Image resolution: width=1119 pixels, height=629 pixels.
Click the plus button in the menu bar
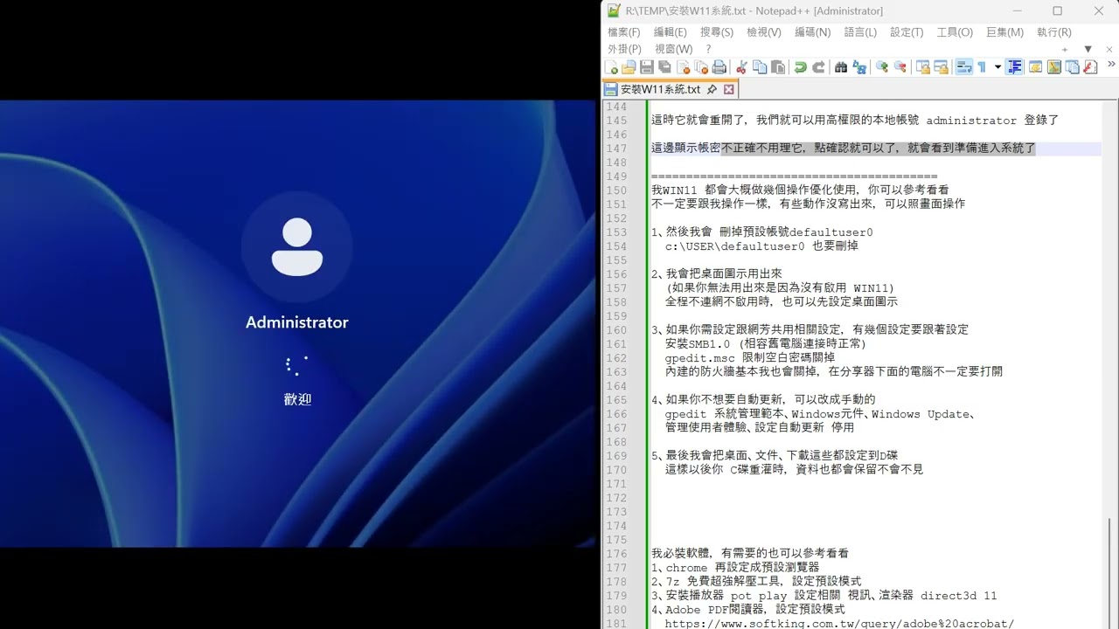[1065, 49]
